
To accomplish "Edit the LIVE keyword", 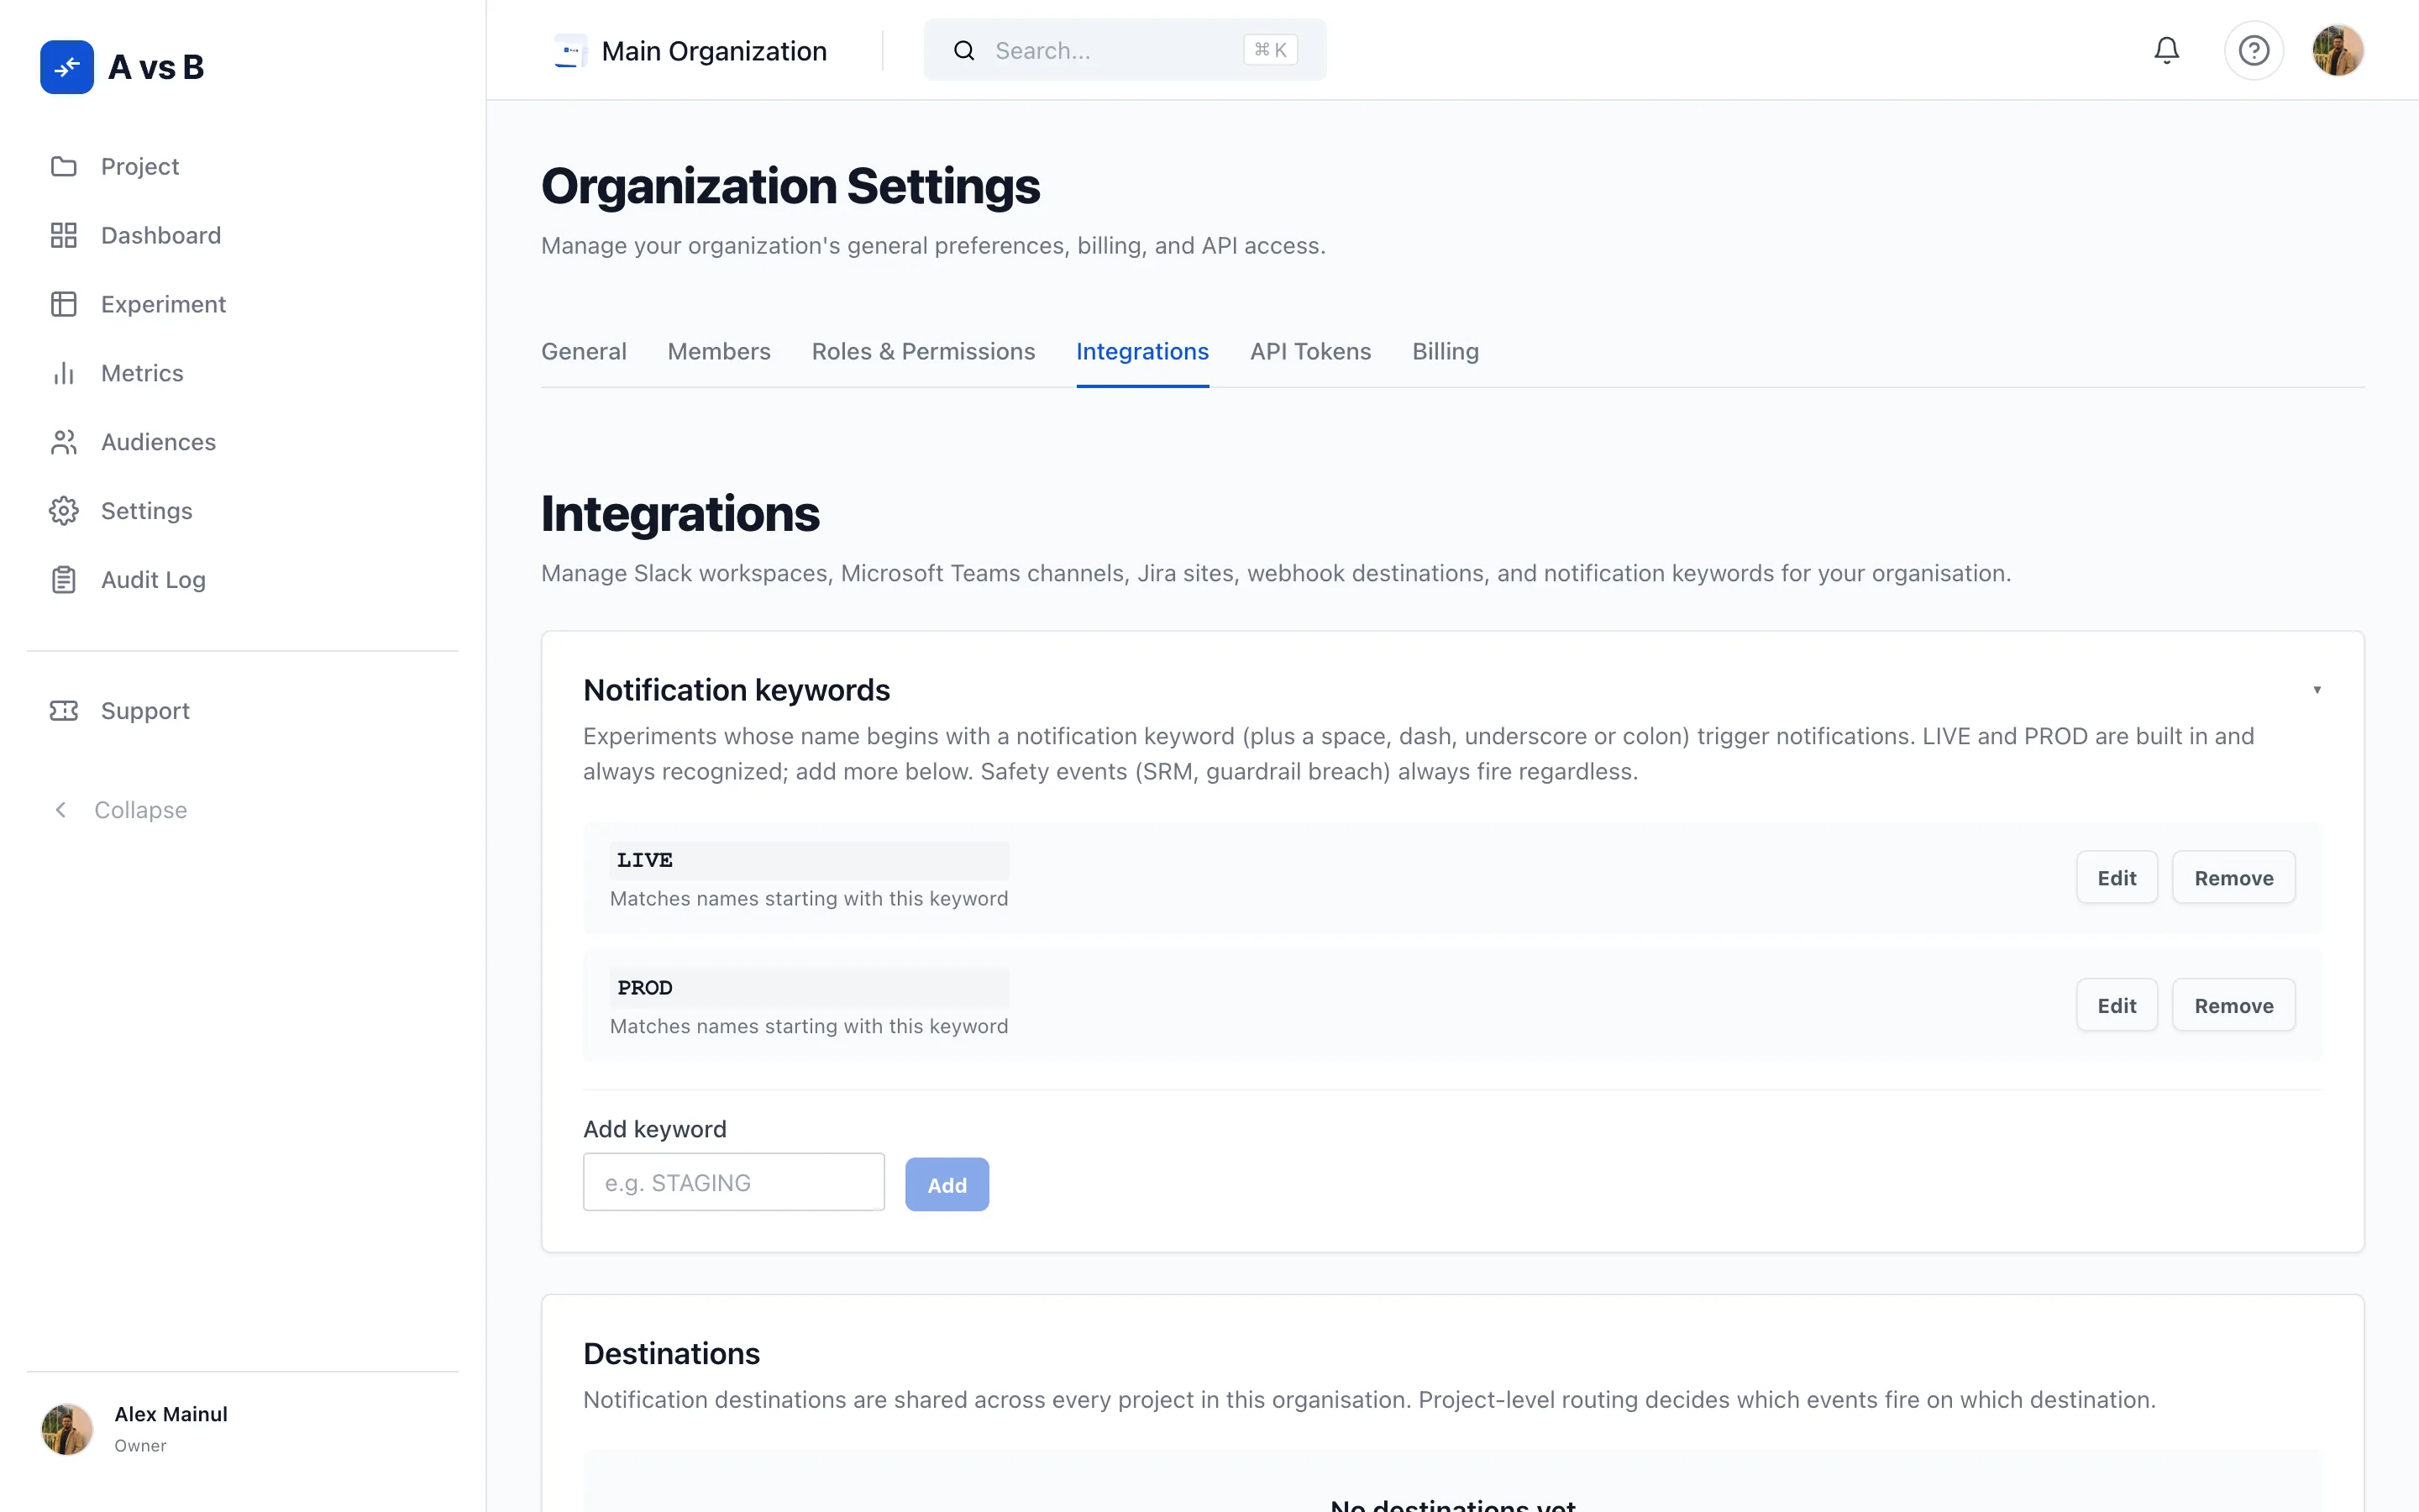I will point(2116,878).
